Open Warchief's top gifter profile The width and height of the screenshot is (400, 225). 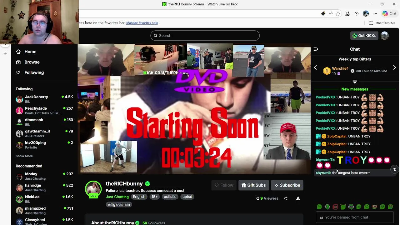(340, 69)
